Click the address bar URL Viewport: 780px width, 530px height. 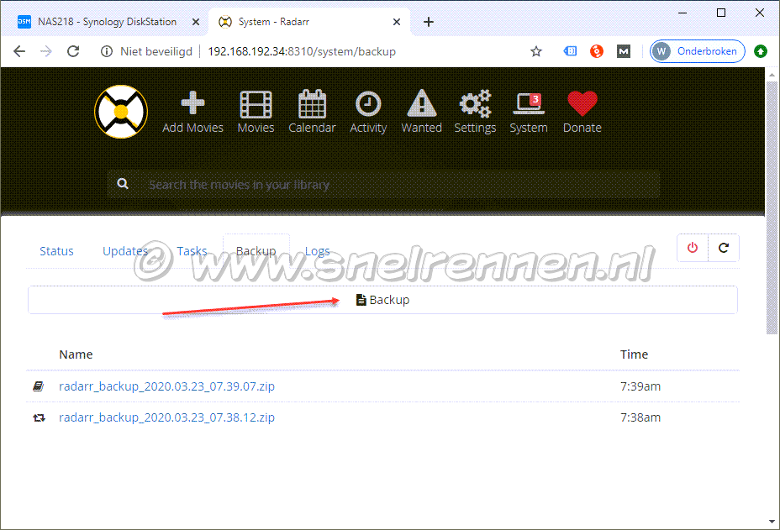[x=302, y=52]
